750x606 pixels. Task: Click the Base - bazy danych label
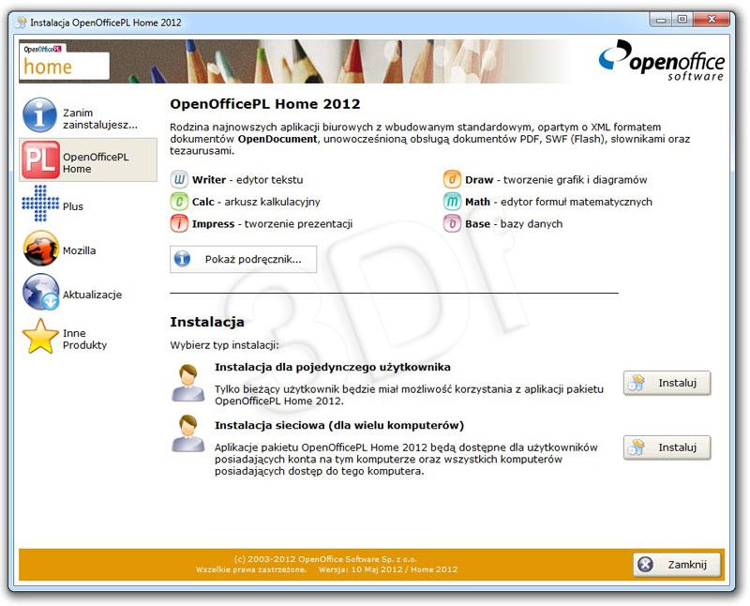pos(514,224)
